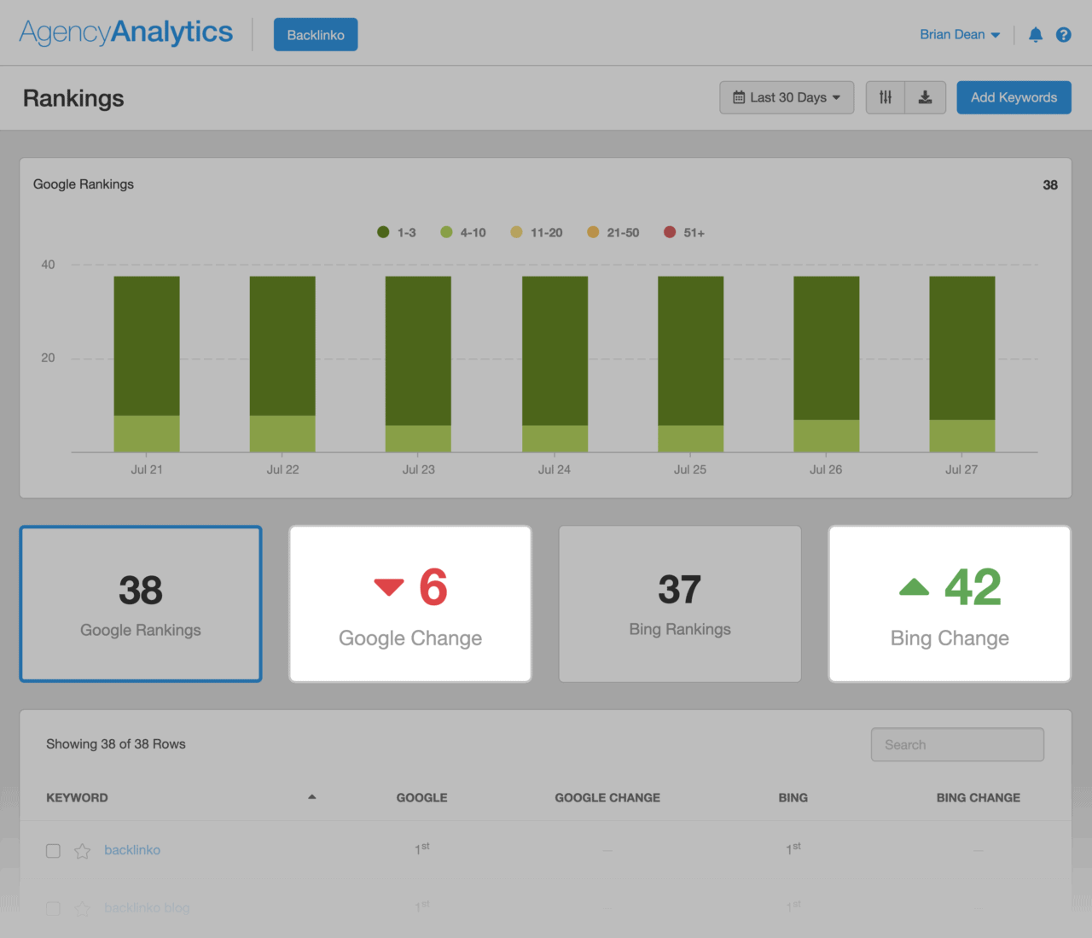Star the backlinko blog keyword
The height and width of the screenshot is (938, 1092).
click(x=82, y=908)
